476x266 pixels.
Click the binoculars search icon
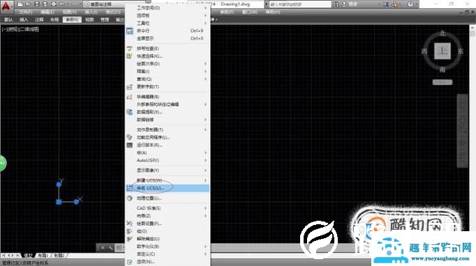(x=336, y=4)
